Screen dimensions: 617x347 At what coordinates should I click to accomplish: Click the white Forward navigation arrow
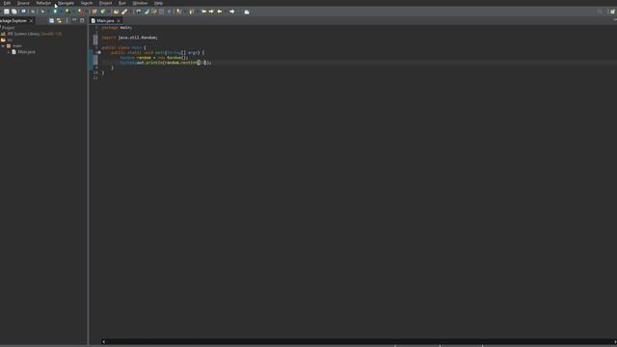click(x=232, y=12)
